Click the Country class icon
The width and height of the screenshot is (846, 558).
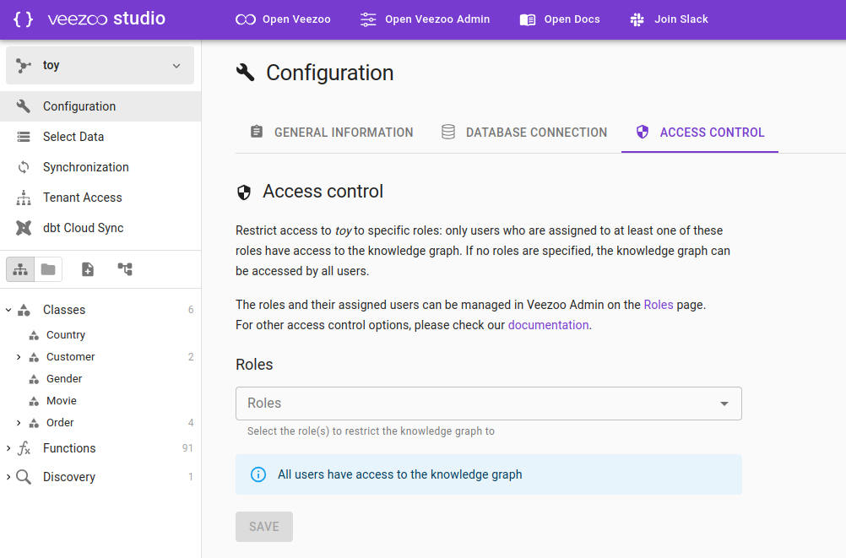coord(34,335)
